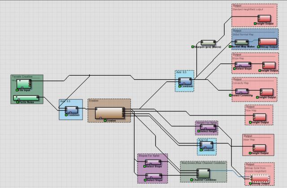Select the Combiner node in Add 1.0 group
Screen dimensions: 287x188
pyautogui.click(x=206, y=145)
